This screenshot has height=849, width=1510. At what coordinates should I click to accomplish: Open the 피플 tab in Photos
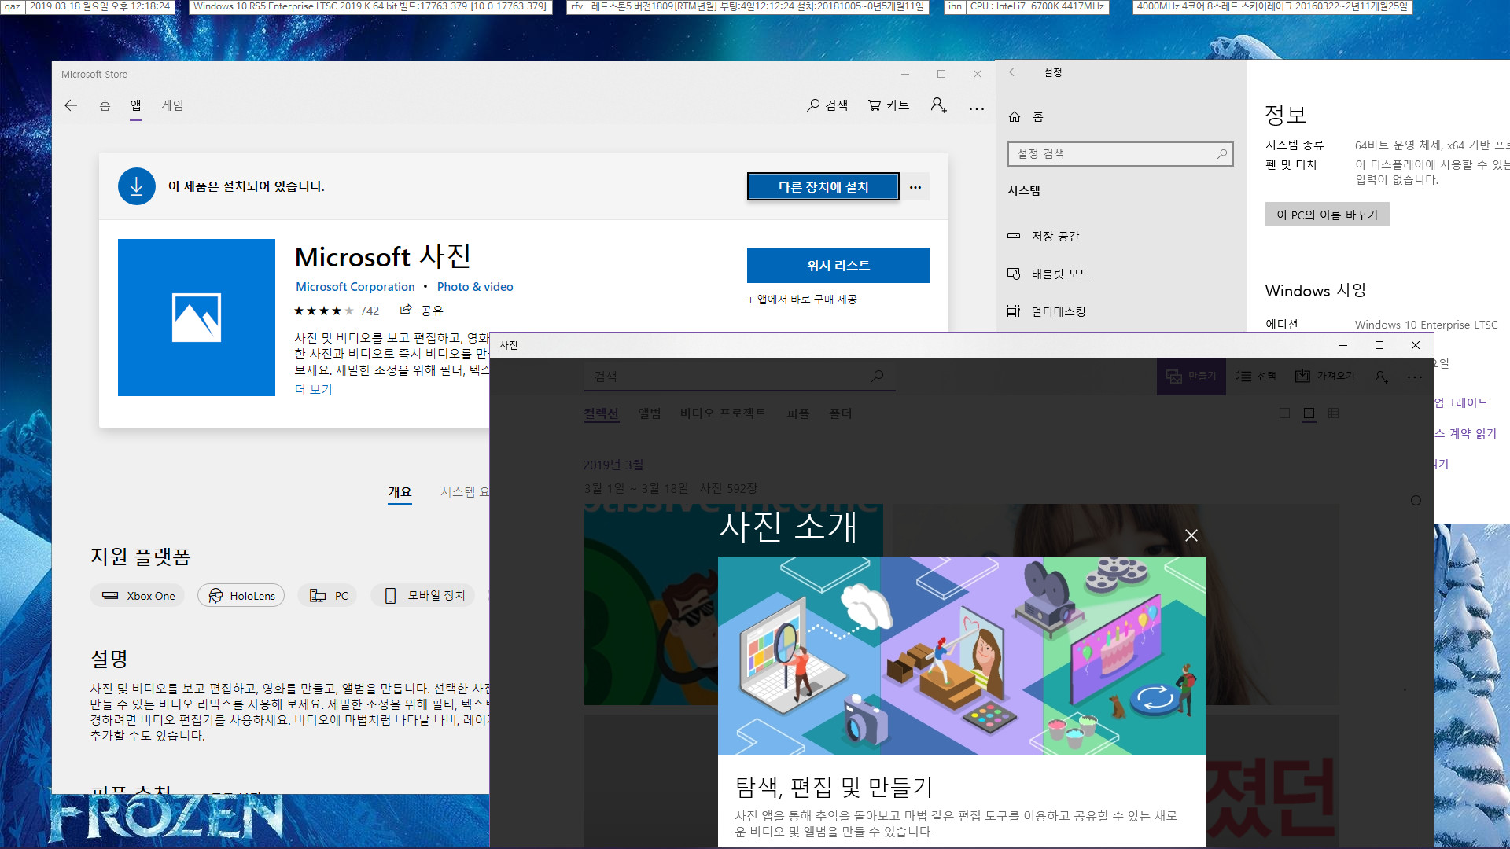(x=798, y=413)
